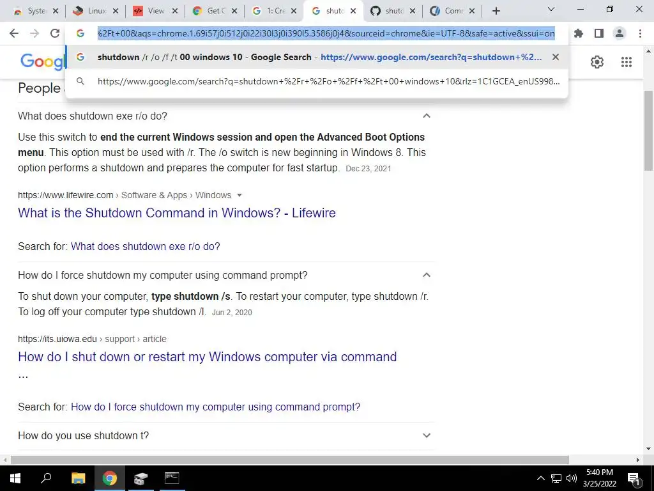Open Windows taskbar search

46,478
